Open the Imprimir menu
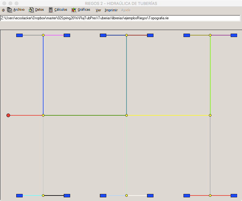This screenshot has height=201, width=242. point(111,10)
